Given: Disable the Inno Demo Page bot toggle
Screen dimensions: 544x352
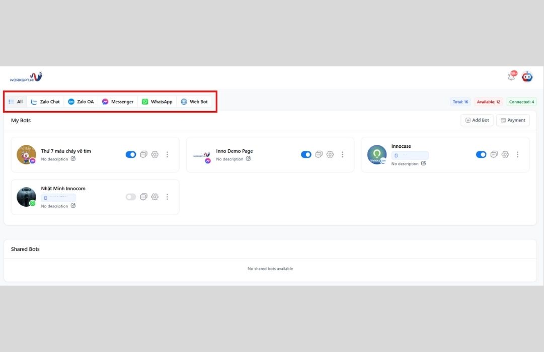Looking at the screenshot, I should pyautogui.click(x=306, y=154).
